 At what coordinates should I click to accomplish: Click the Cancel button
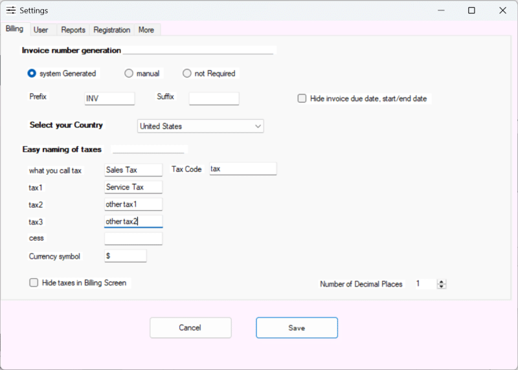(x=190, y=328)
